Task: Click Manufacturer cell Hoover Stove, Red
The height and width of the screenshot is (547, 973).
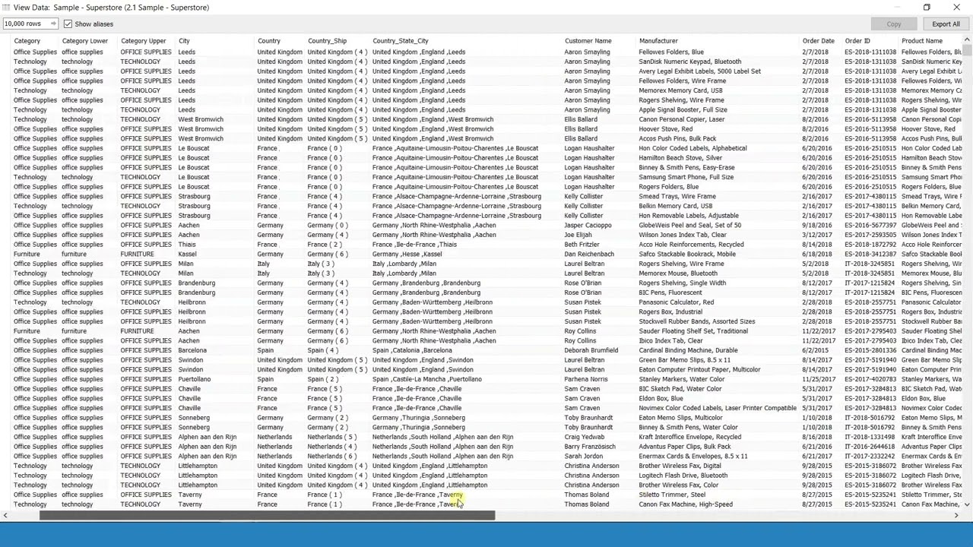Action: 665,129
